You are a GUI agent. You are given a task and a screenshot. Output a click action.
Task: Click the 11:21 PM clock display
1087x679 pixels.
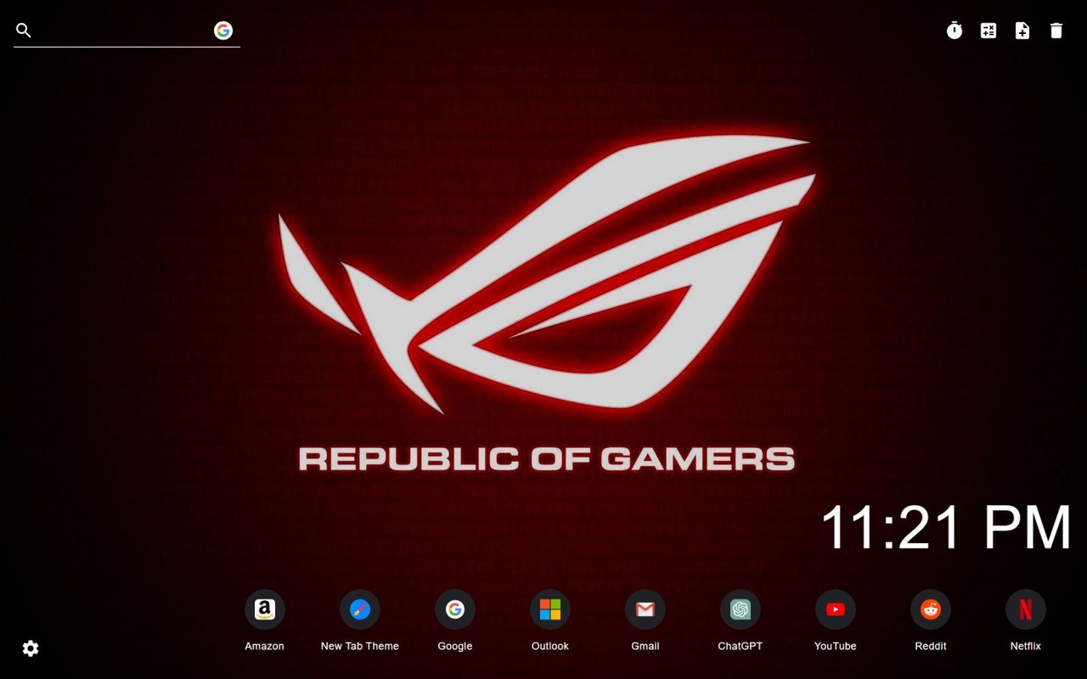pyautogui.click(x=945, y=527)
